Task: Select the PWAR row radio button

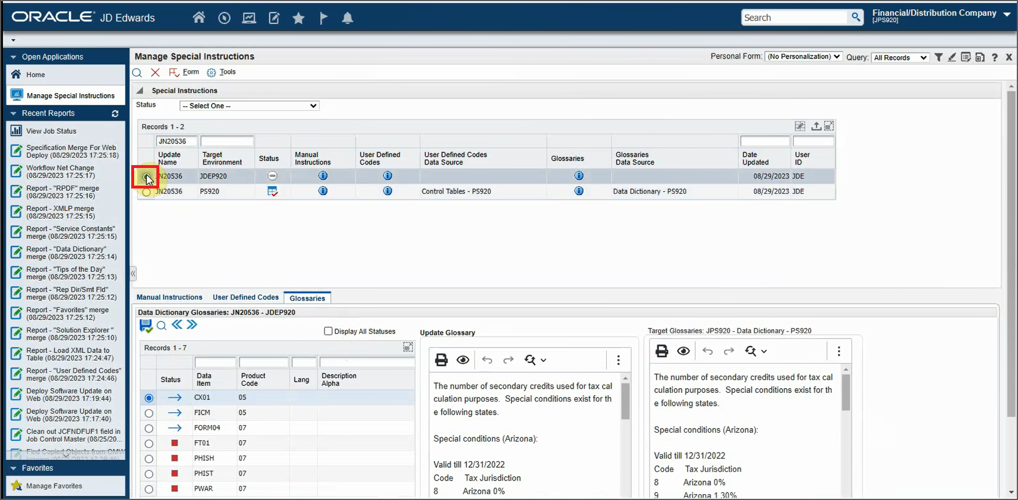Action: (x=149, y=489)
